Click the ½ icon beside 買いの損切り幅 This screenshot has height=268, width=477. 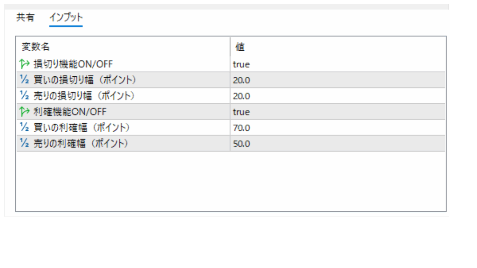pos(25,80)
